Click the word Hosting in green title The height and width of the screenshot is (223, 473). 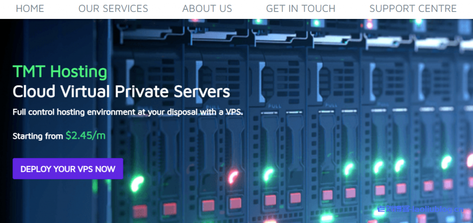click(x=79, y=72)
